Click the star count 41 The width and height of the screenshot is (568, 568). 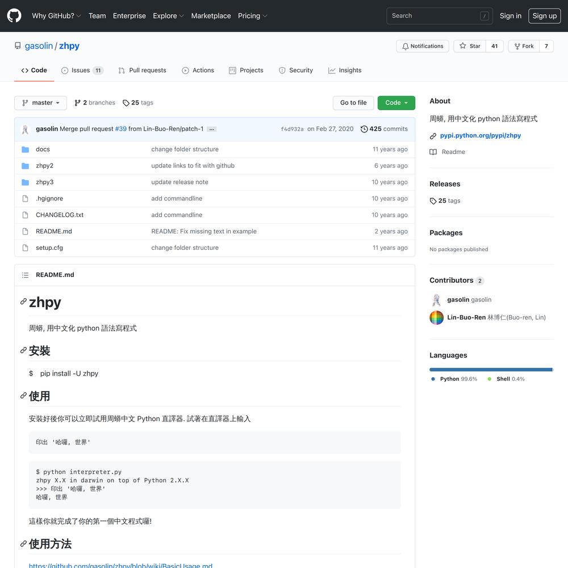click(495, 46)
